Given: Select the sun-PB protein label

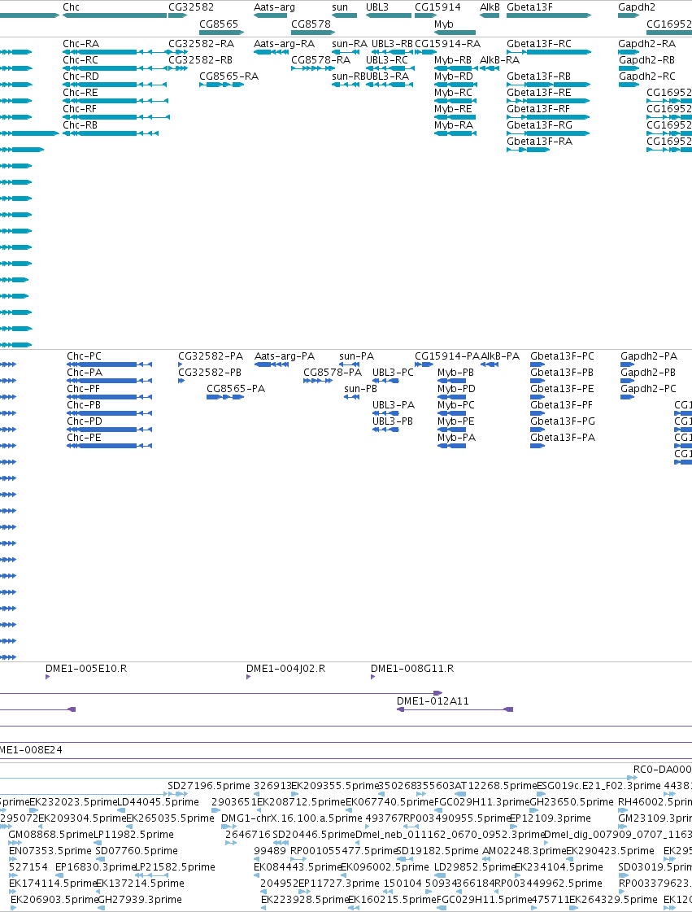Looking at the screenshot, I should click(360, 389).
